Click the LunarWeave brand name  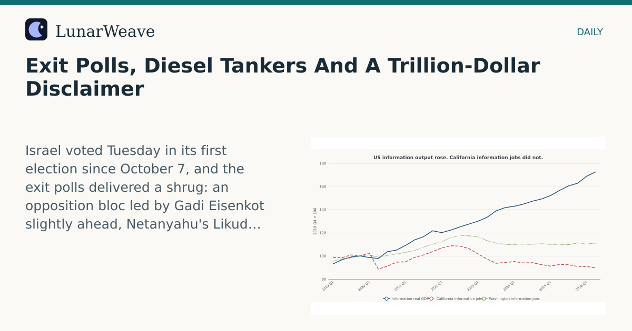(105, 32)
